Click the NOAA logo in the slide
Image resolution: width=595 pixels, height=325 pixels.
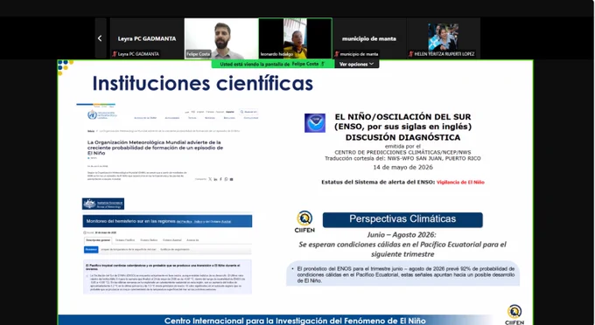coord(315,122)
